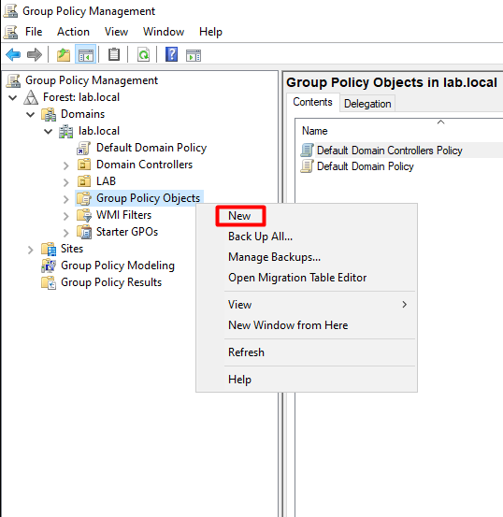Toggle Show/Hide Console Tree toolbar icon
The image size is (503, 517).
86,54
